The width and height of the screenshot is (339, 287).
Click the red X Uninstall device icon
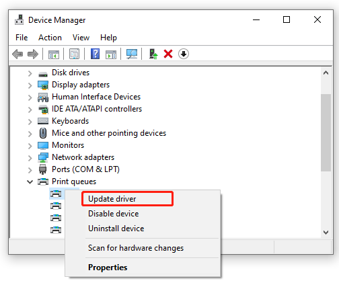pyautogui.click(x=168, y=54)
